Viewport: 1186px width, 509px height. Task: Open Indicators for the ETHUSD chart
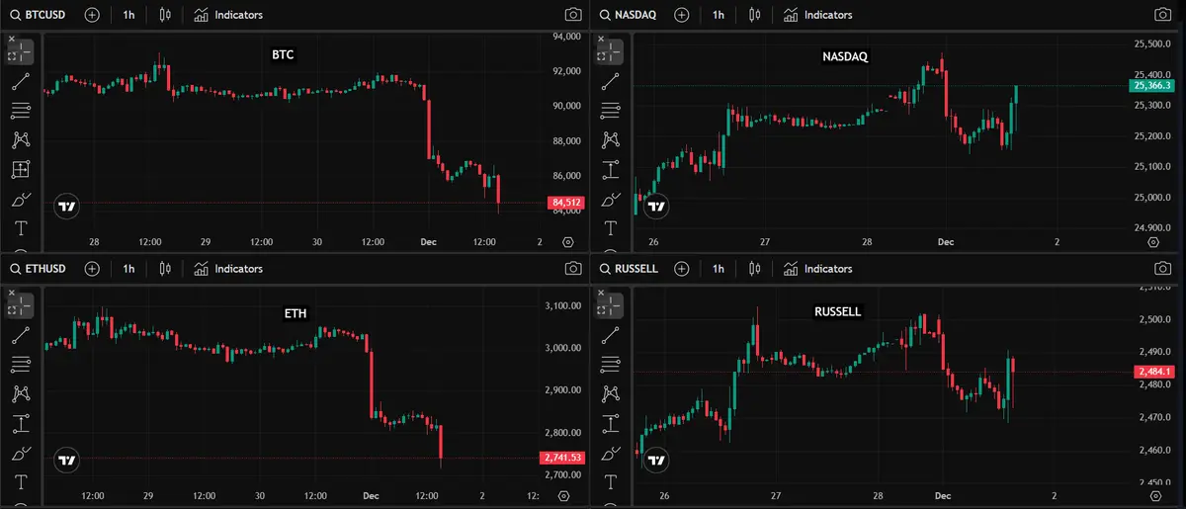[x=228, y=268]
